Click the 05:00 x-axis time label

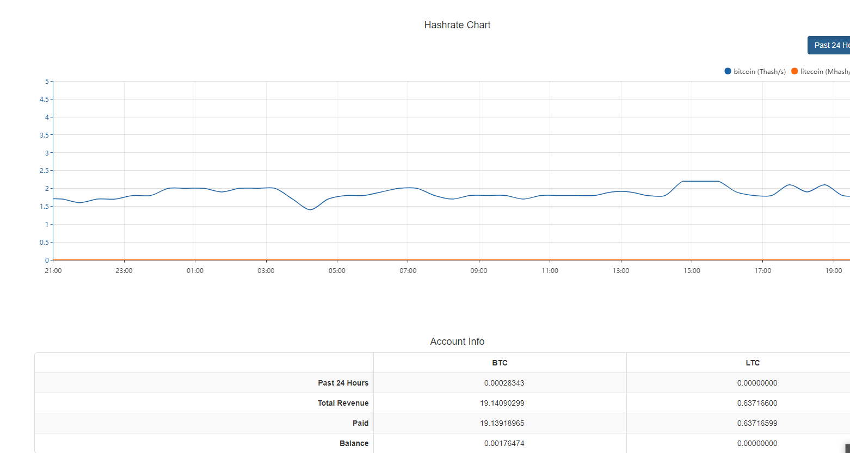(337, 271)
